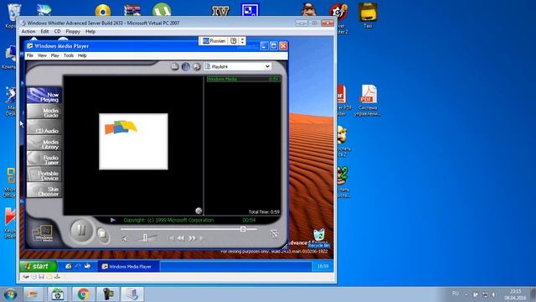Click Windows Media Player taskbar button
This screenshot has width=536, height=302.
(128, 267)
